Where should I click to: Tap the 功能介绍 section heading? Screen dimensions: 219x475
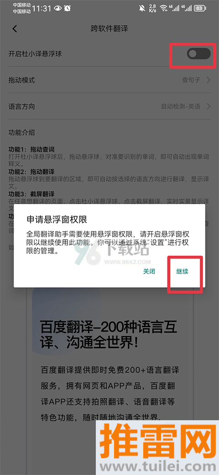point(21,133)
